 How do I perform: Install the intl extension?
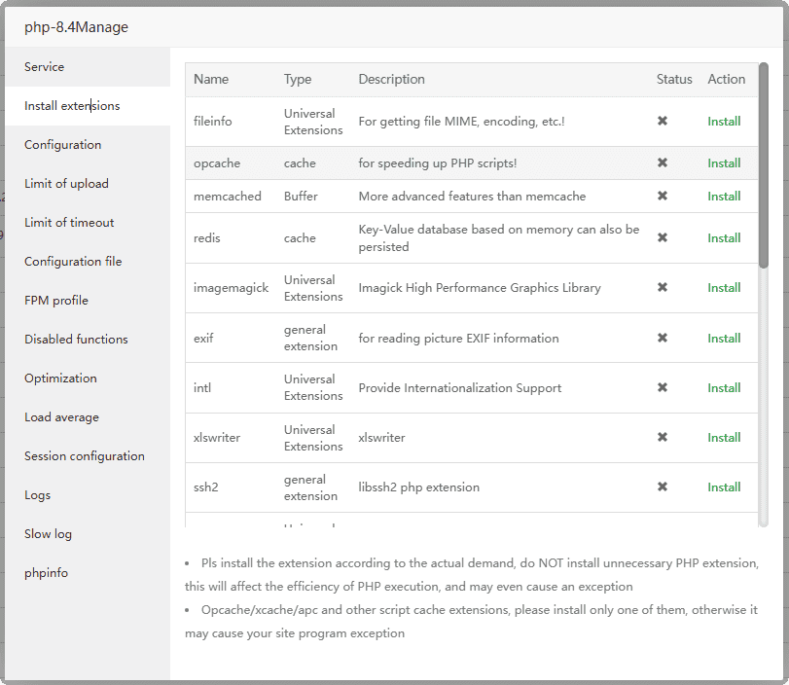pyautogui.click(x=724, y=388)
